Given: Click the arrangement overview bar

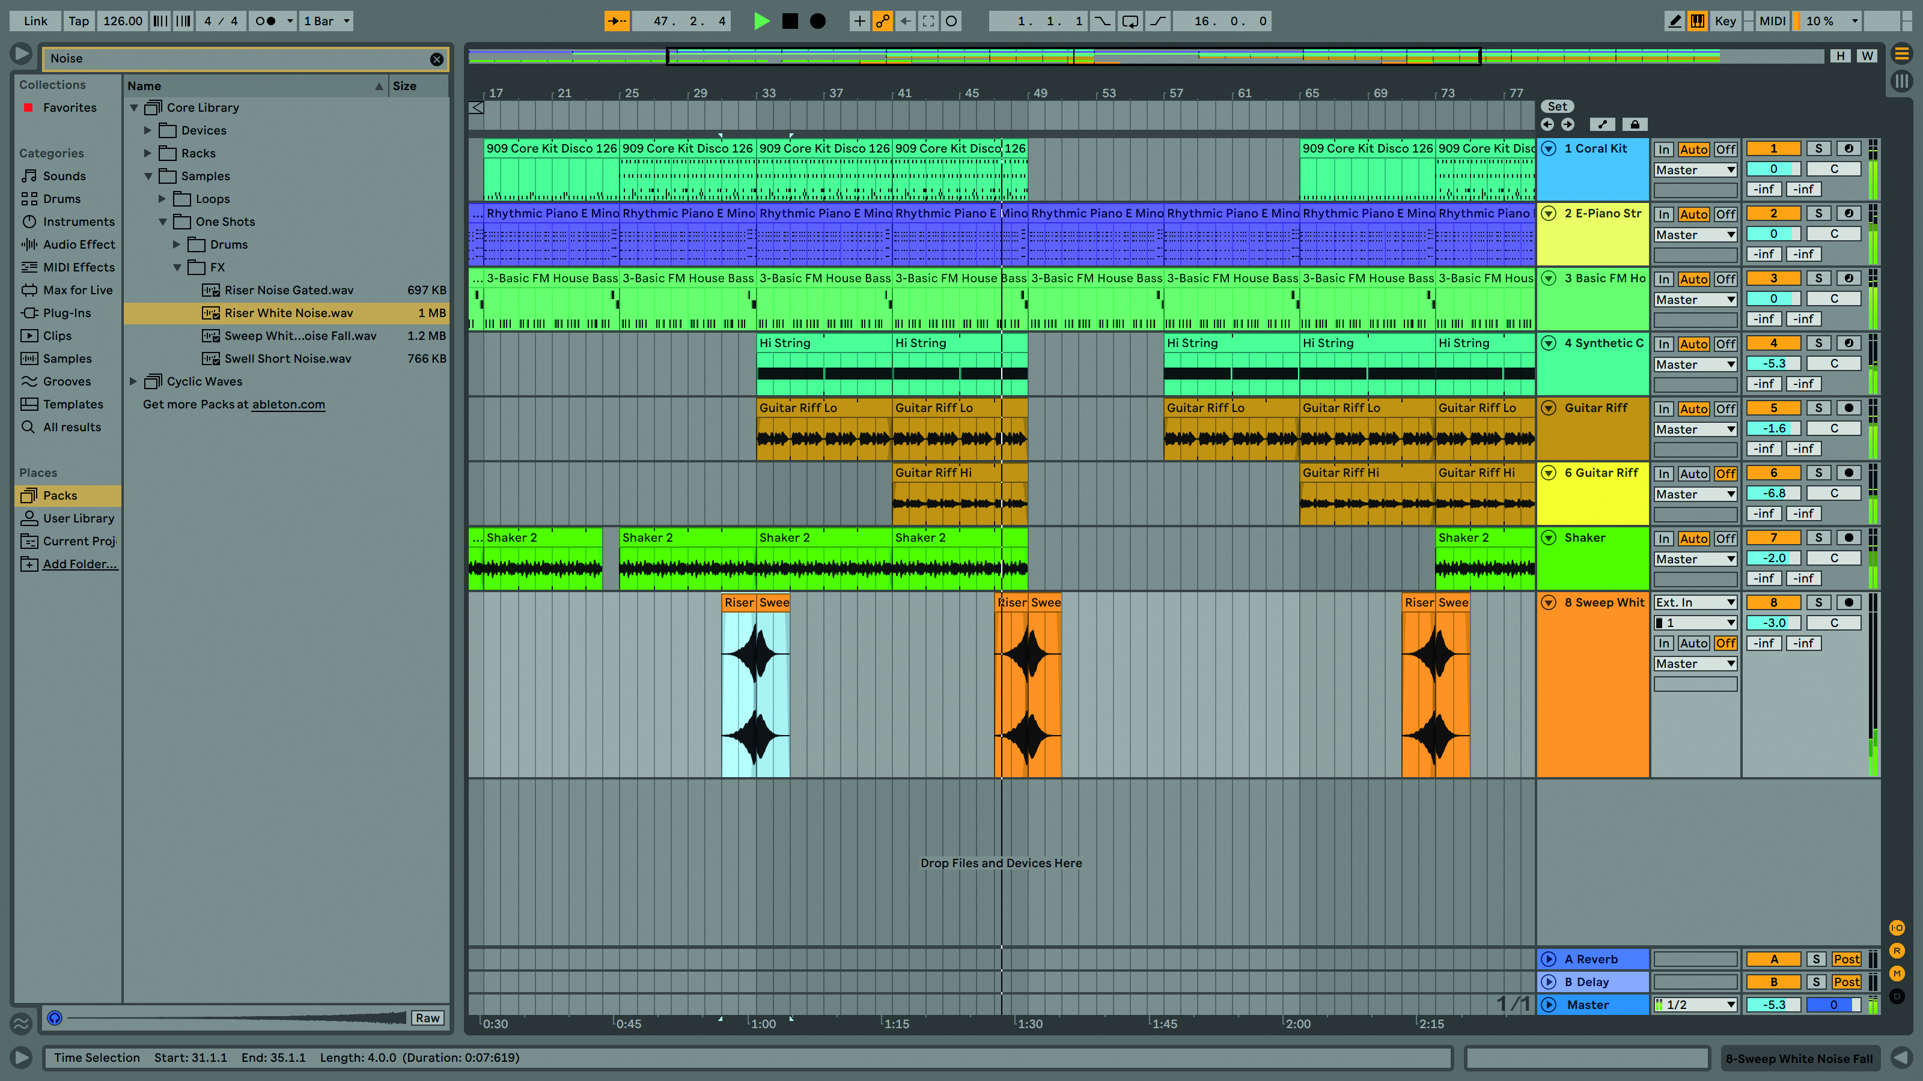Looking at the screenshot, I should click(1146, 56).
